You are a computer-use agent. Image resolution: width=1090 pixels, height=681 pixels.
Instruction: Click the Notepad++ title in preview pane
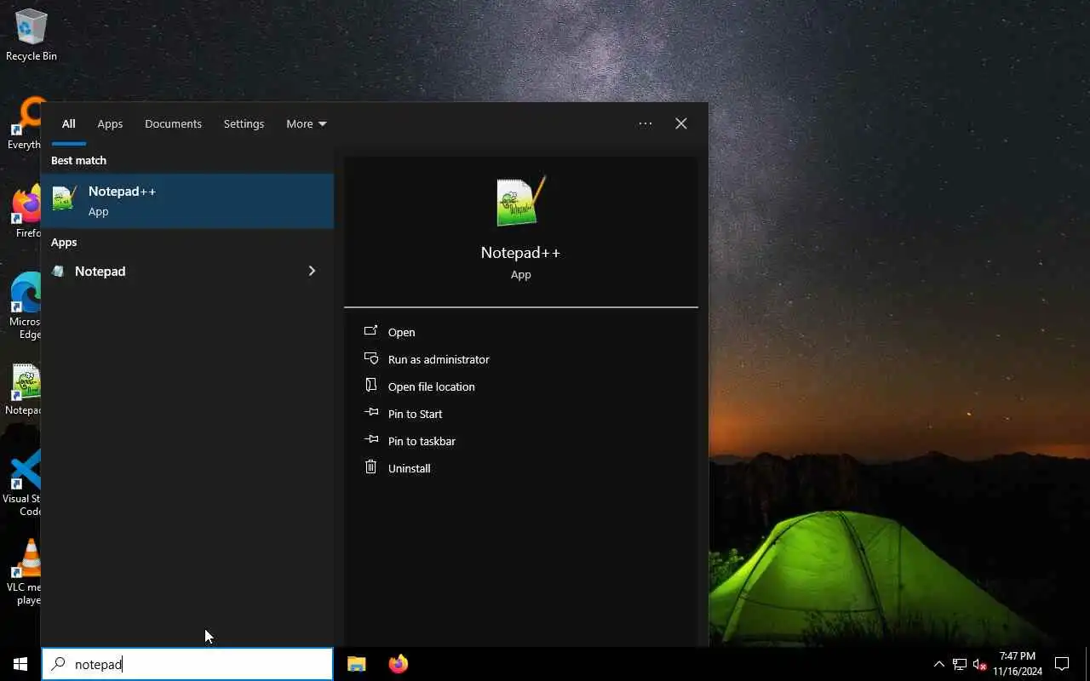[x=520, y=253]
